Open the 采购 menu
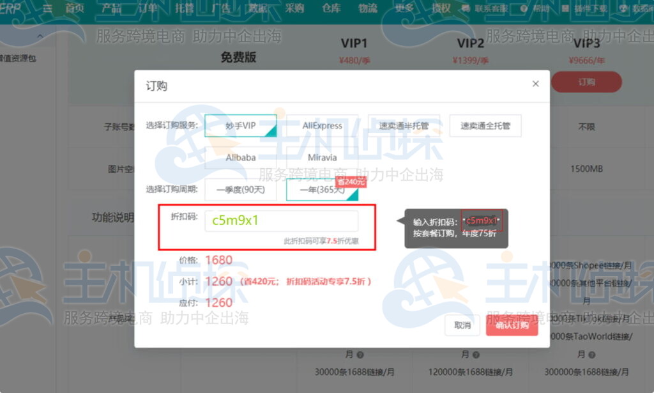Viewport: 654px width, 393px height. (294, 8)
